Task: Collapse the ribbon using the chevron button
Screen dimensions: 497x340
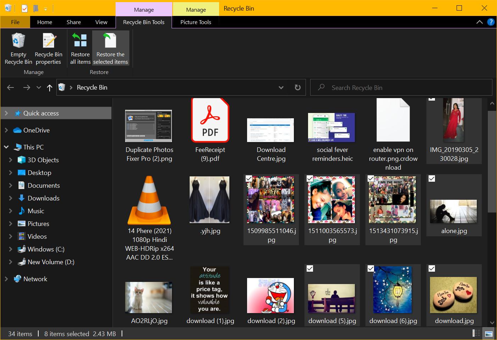Action: click(480, 22)
